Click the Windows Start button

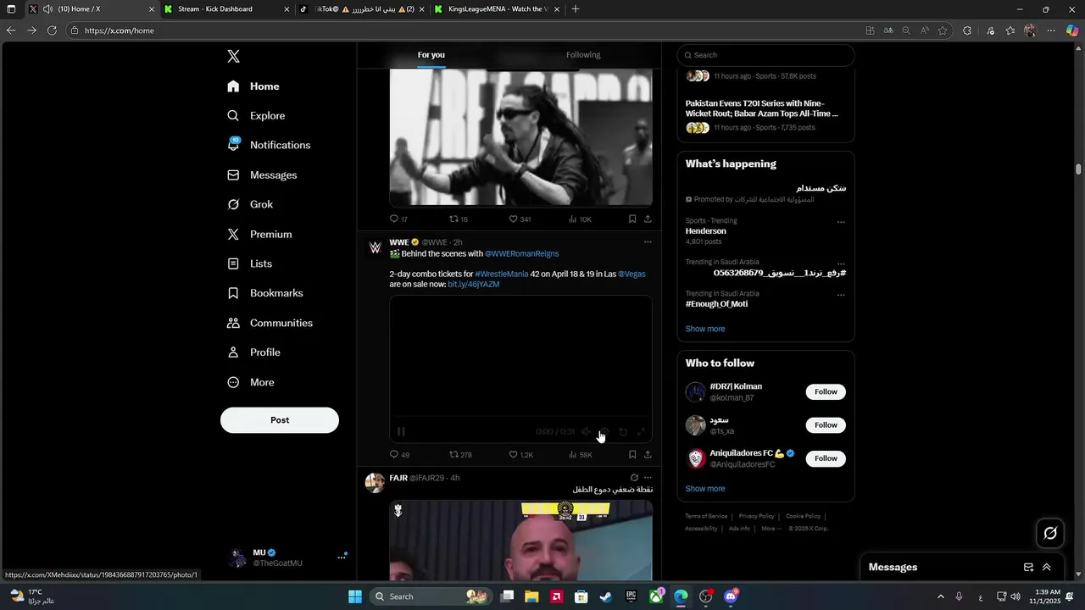click(x=355, y=596)
